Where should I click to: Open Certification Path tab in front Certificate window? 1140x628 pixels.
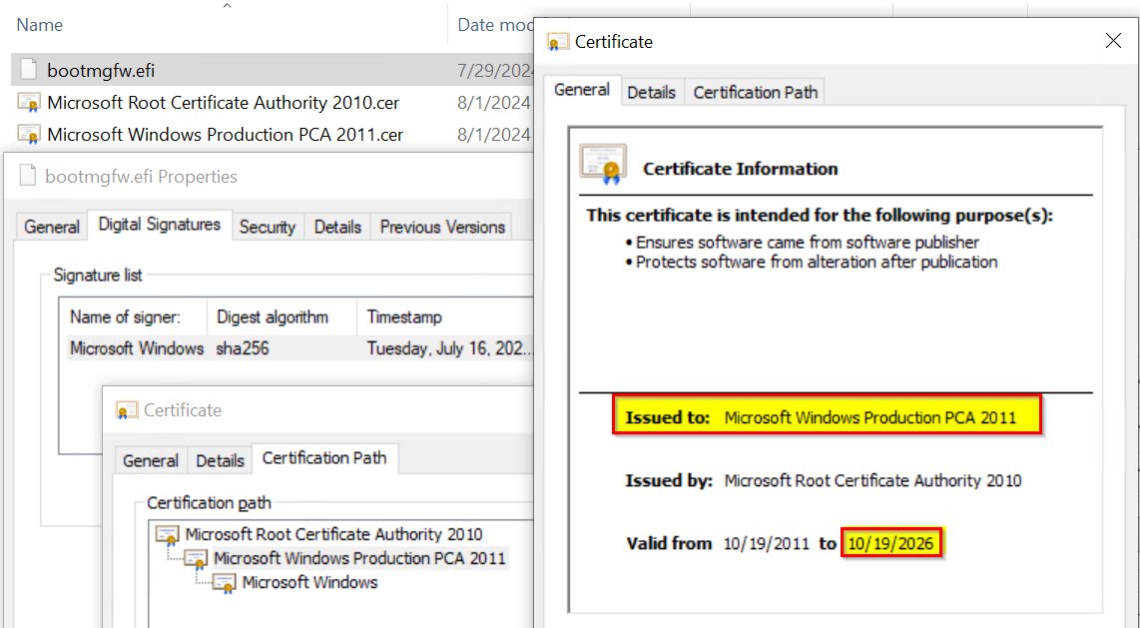click(x=755, y=92)
